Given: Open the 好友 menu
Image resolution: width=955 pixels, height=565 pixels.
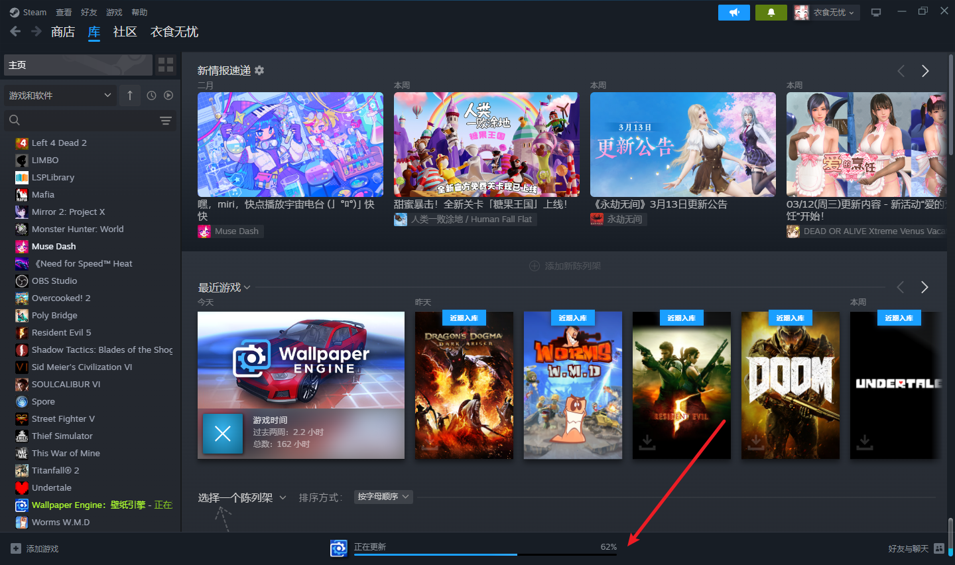Looking at the screenshot, I should coord(89,12).
